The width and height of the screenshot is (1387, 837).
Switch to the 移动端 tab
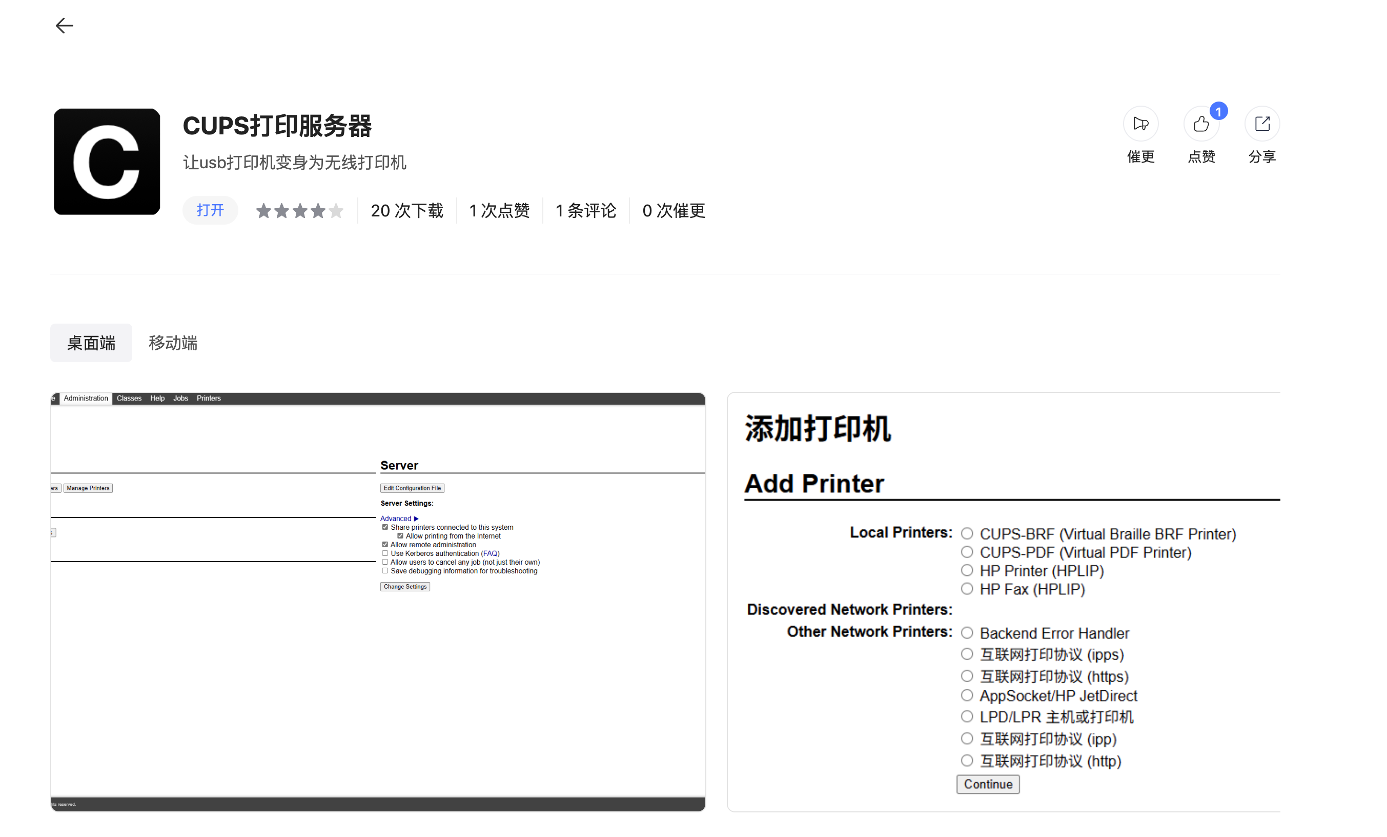(x=173, y=343)
